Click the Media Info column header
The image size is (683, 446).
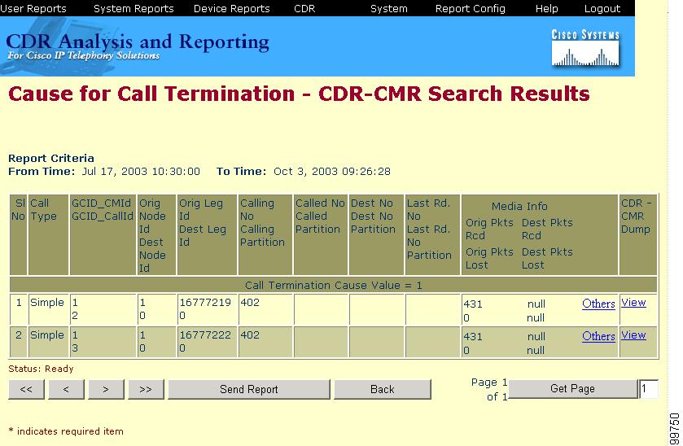[539, 234]
